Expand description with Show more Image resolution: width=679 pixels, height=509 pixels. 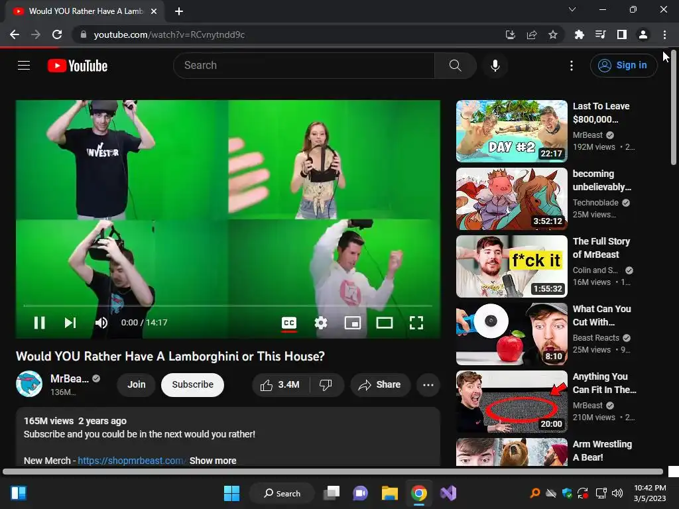pos(213,461)
